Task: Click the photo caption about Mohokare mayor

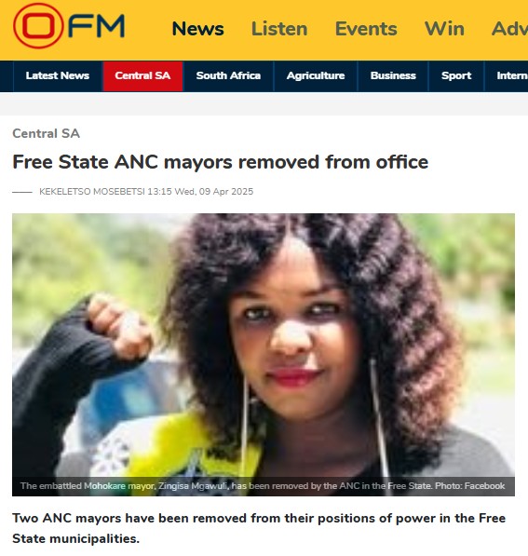Action: [263, 486]
